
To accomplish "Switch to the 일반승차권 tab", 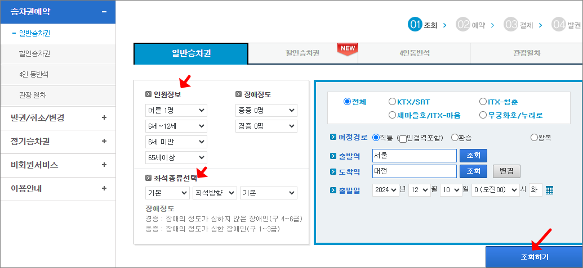I will click(191, 53).
